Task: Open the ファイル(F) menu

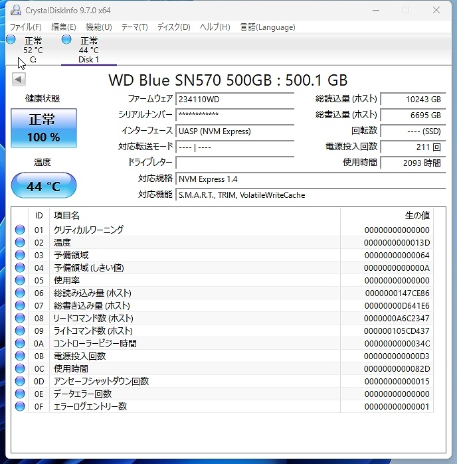Action: tap(25, 27)
